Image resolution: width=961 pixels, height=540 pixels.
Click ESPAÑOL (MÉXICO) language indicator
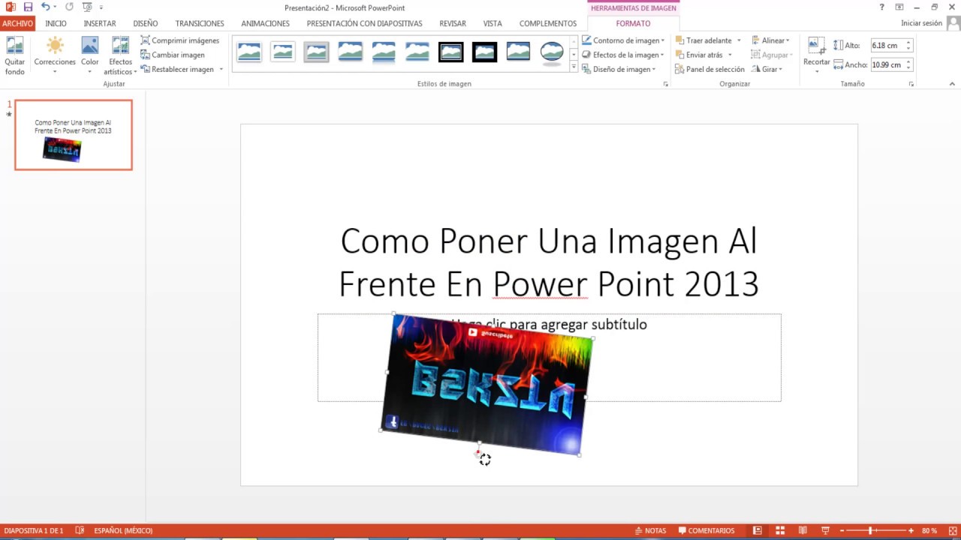point(123,531)
